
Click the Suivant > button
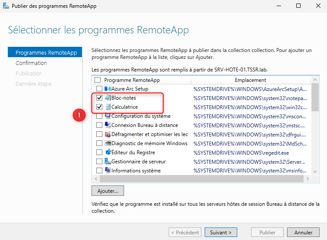pos(221,232)
